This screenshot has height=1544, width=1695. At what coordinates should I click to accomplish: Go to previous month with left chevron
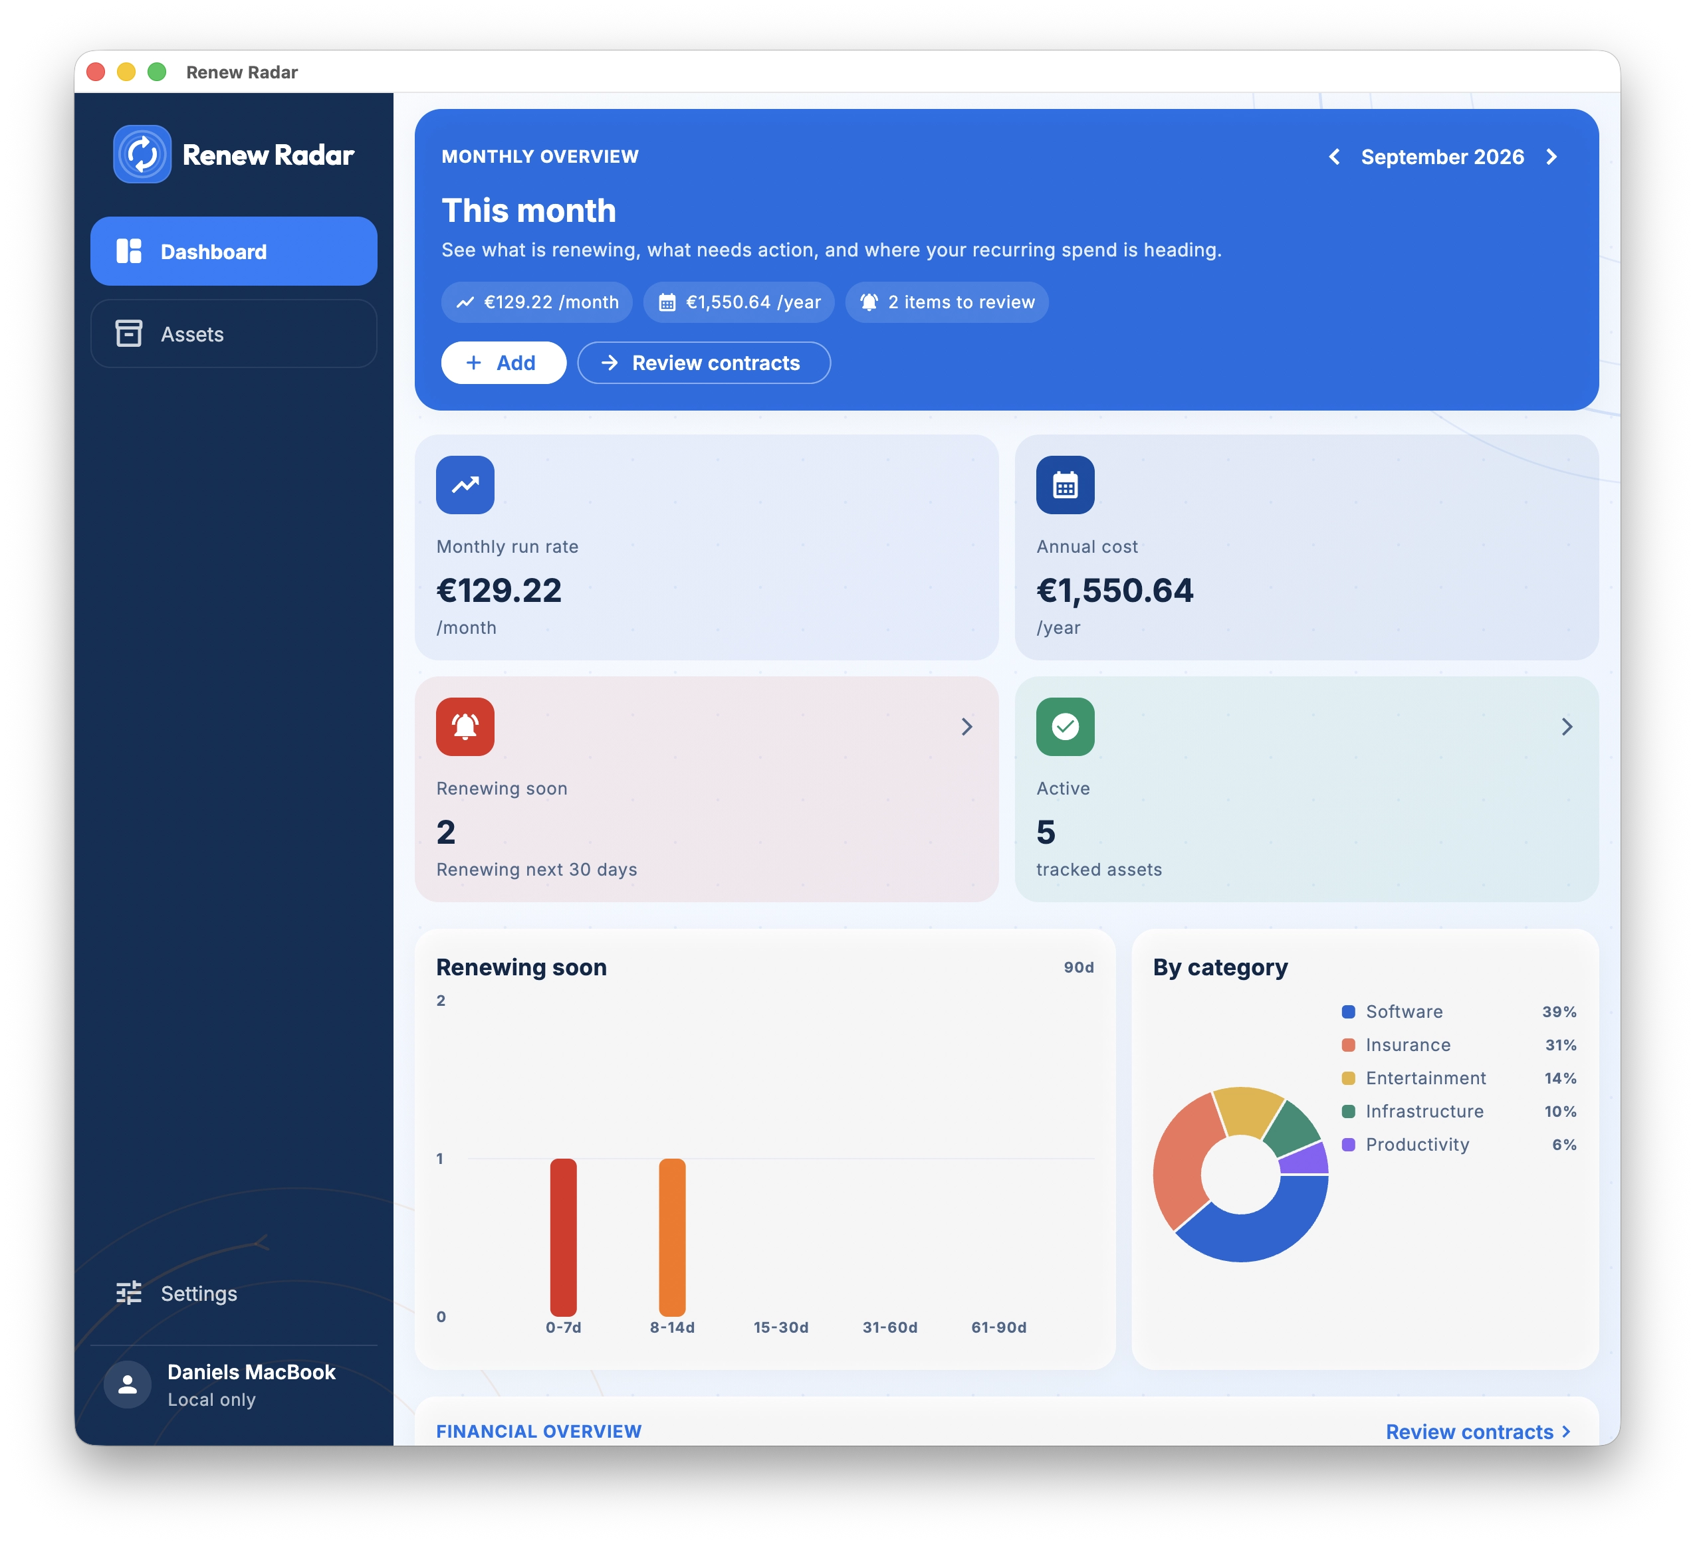coord(1334,157)
